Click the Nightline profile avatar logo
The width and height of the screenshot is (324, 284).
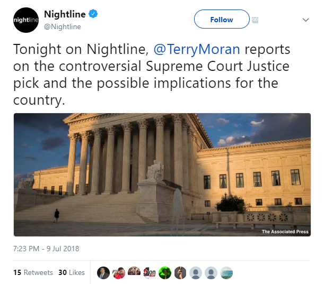(26, 20)
